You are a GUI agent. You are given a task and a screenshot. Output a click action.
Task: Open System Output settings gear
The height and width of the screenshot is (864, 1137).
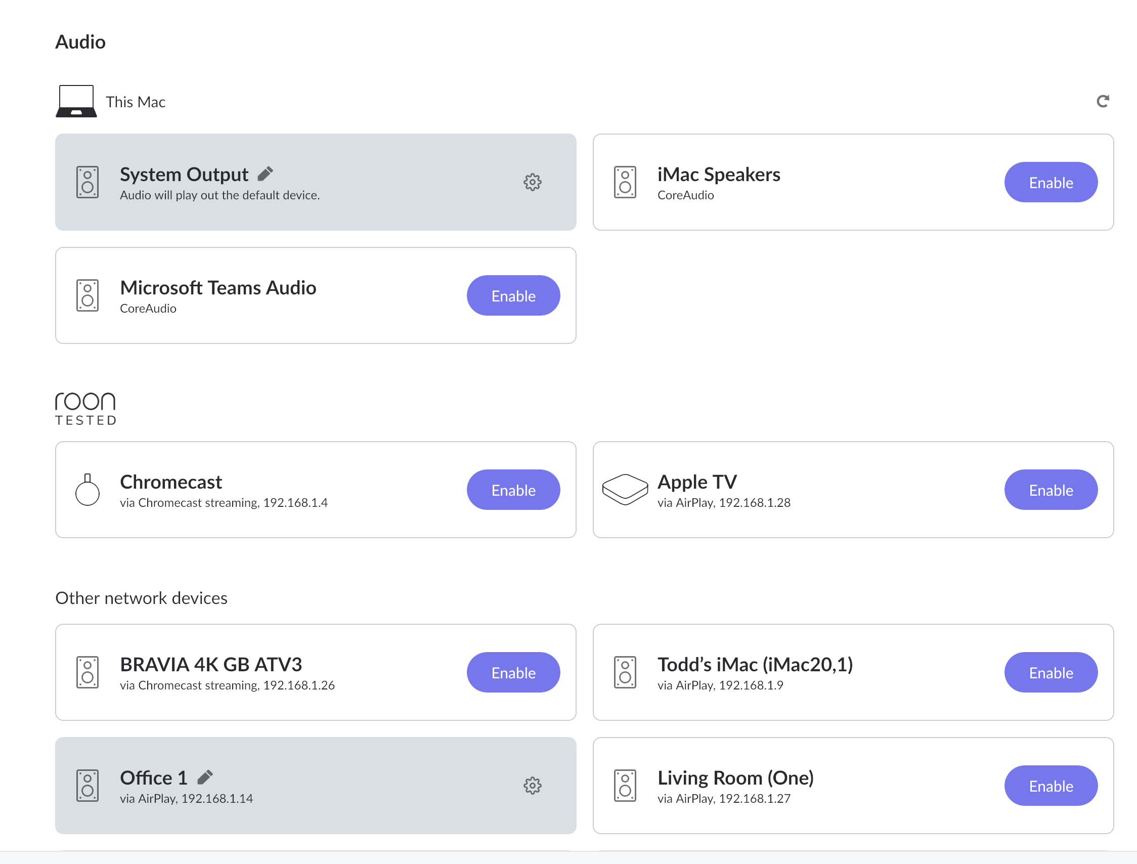tap(532, 182)
